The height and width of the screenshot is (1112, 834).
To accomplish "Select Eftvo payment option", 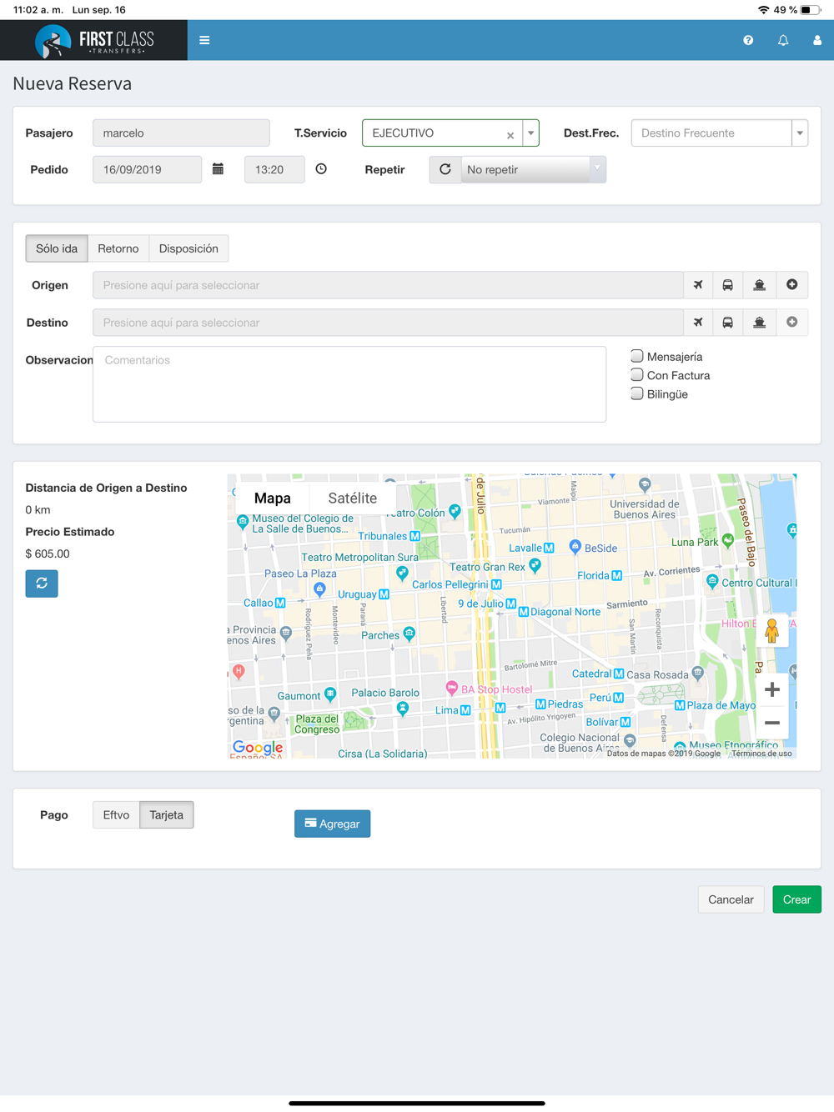I will (x=116, y=815).
